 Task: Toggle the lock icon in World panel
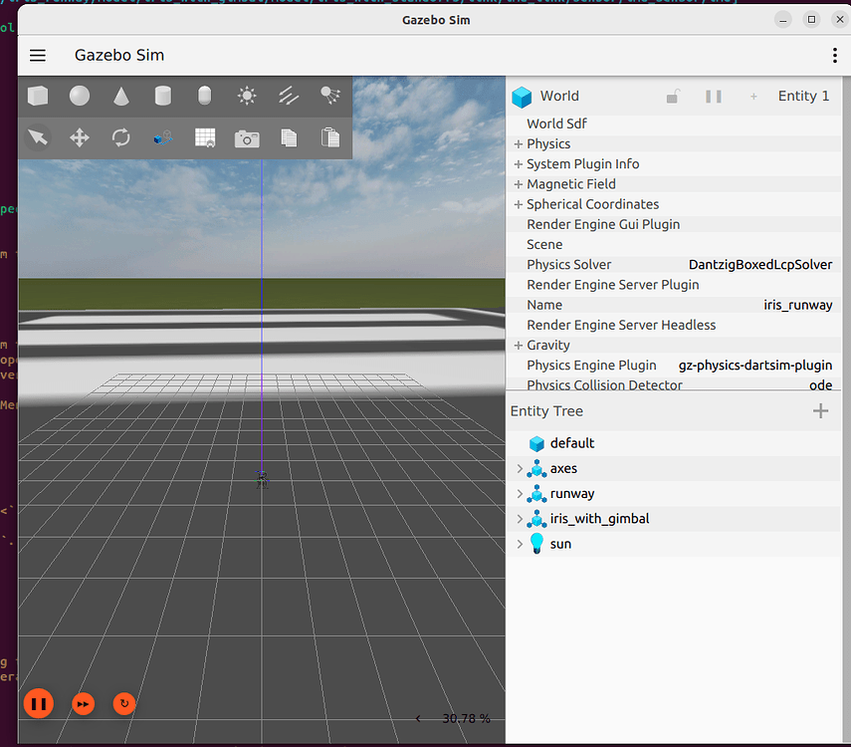pyautogui.click(x=672, y=96)
